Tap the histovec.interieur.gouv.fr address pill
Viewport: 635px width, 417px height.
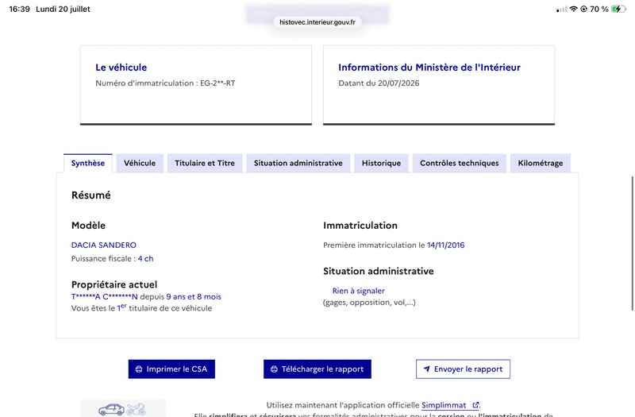(x=317, y=22)
